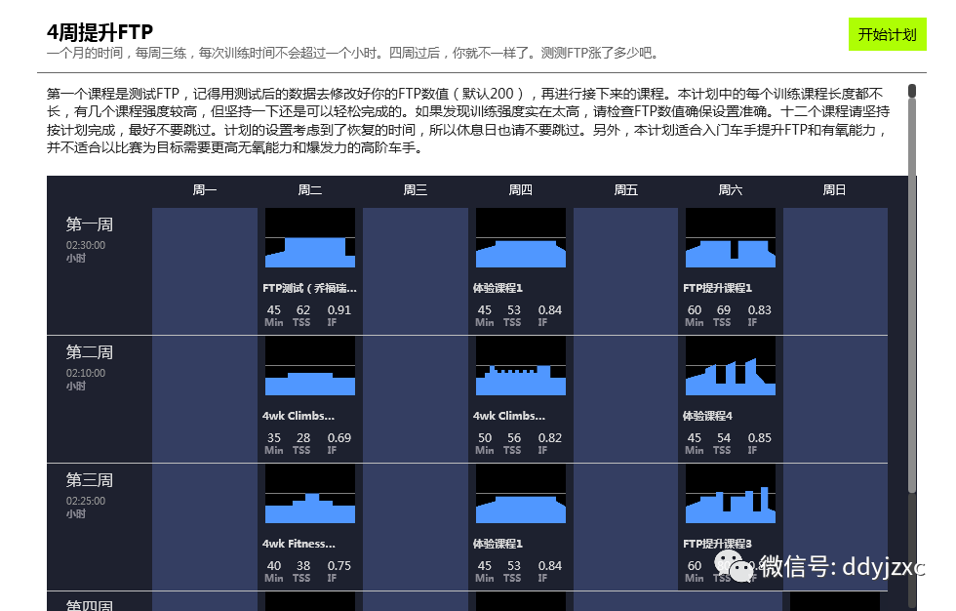
Task: Click the 38 TSS value
Action: pyautogui.click(x=303, y=566)
